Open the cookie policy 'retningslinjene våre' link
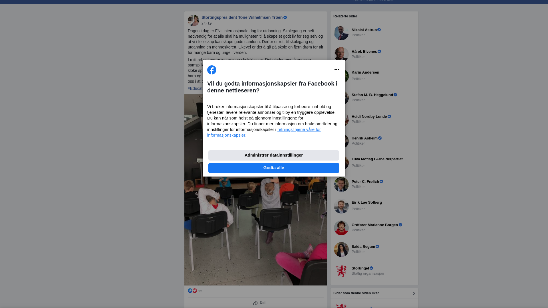548x308 pixels. [264, 132]
